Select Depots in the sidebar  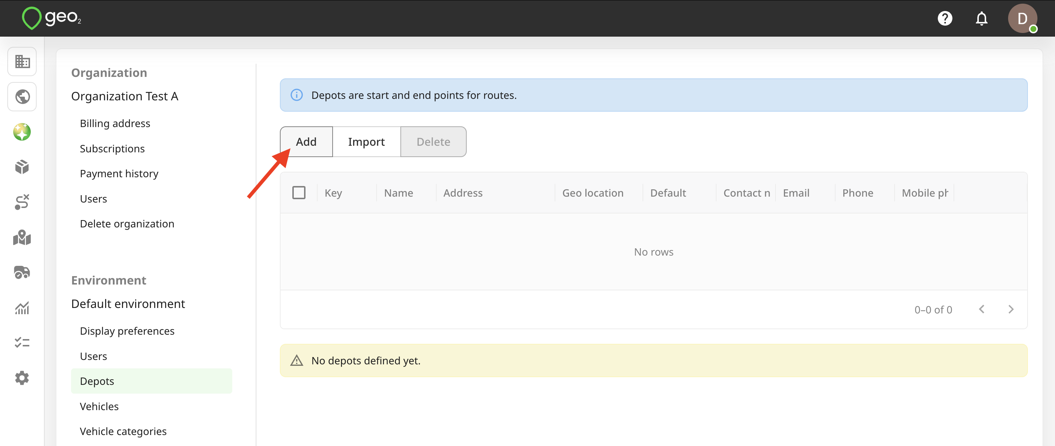click(152, 381)
